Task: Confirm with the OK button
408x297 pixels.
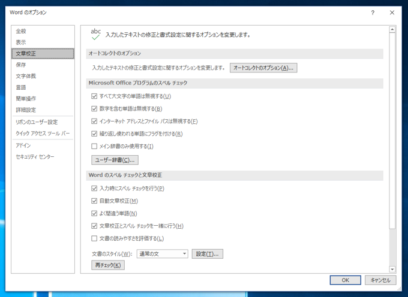Action: click(345, 280)
